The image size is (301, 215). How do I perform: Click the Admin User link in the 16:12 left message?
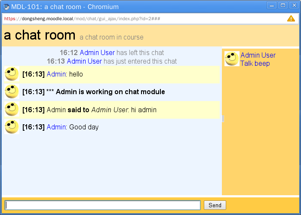tap(97, 52)
